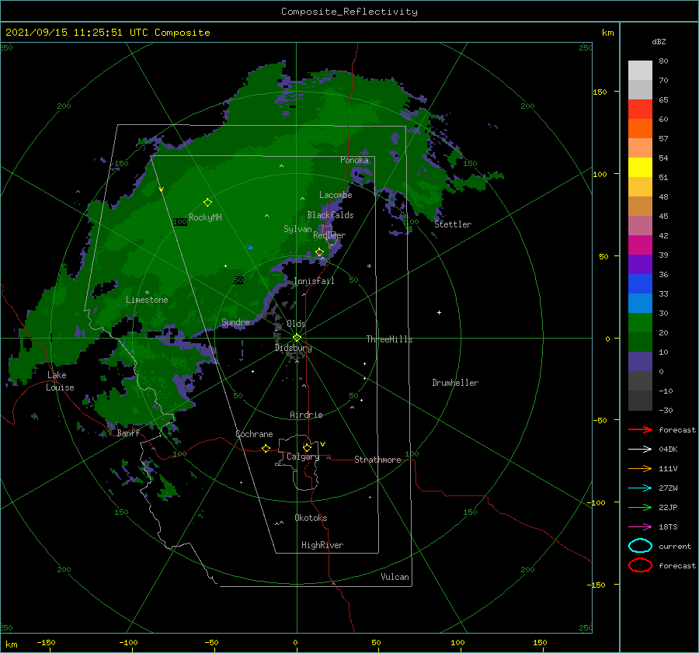Screen dimensions: 699x653
Task: Click the yellow 100 tick label on the right axis
Action: click(600, 174)
